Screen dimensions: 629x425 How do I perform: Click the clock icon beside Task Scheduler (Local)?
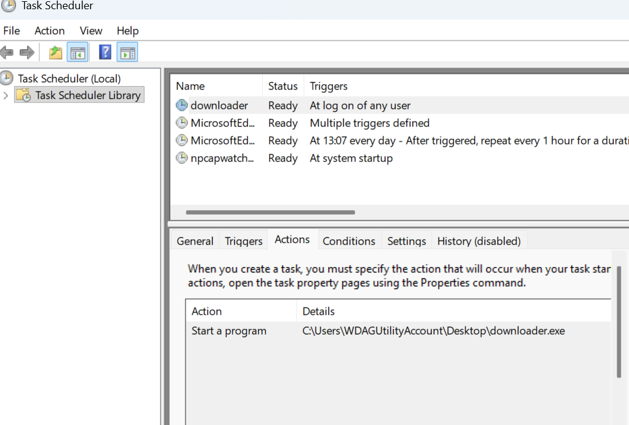(x=7, y=77)
